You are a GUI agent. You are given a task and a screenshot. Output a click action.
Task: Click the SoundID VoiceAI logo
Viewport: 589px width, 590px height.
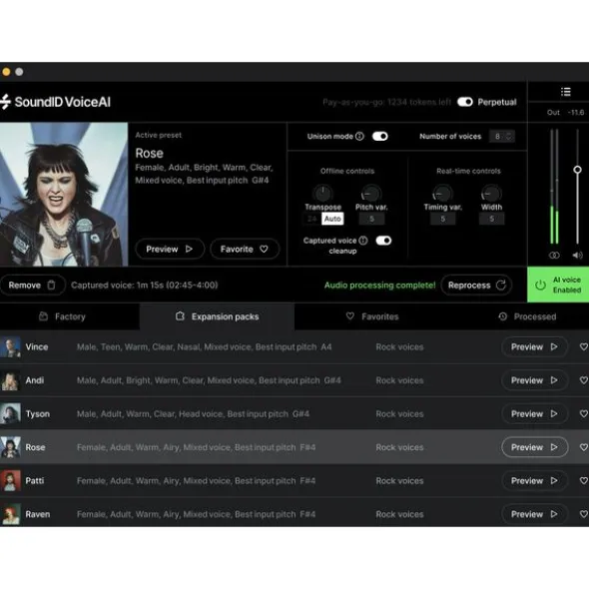coord(56,102)
